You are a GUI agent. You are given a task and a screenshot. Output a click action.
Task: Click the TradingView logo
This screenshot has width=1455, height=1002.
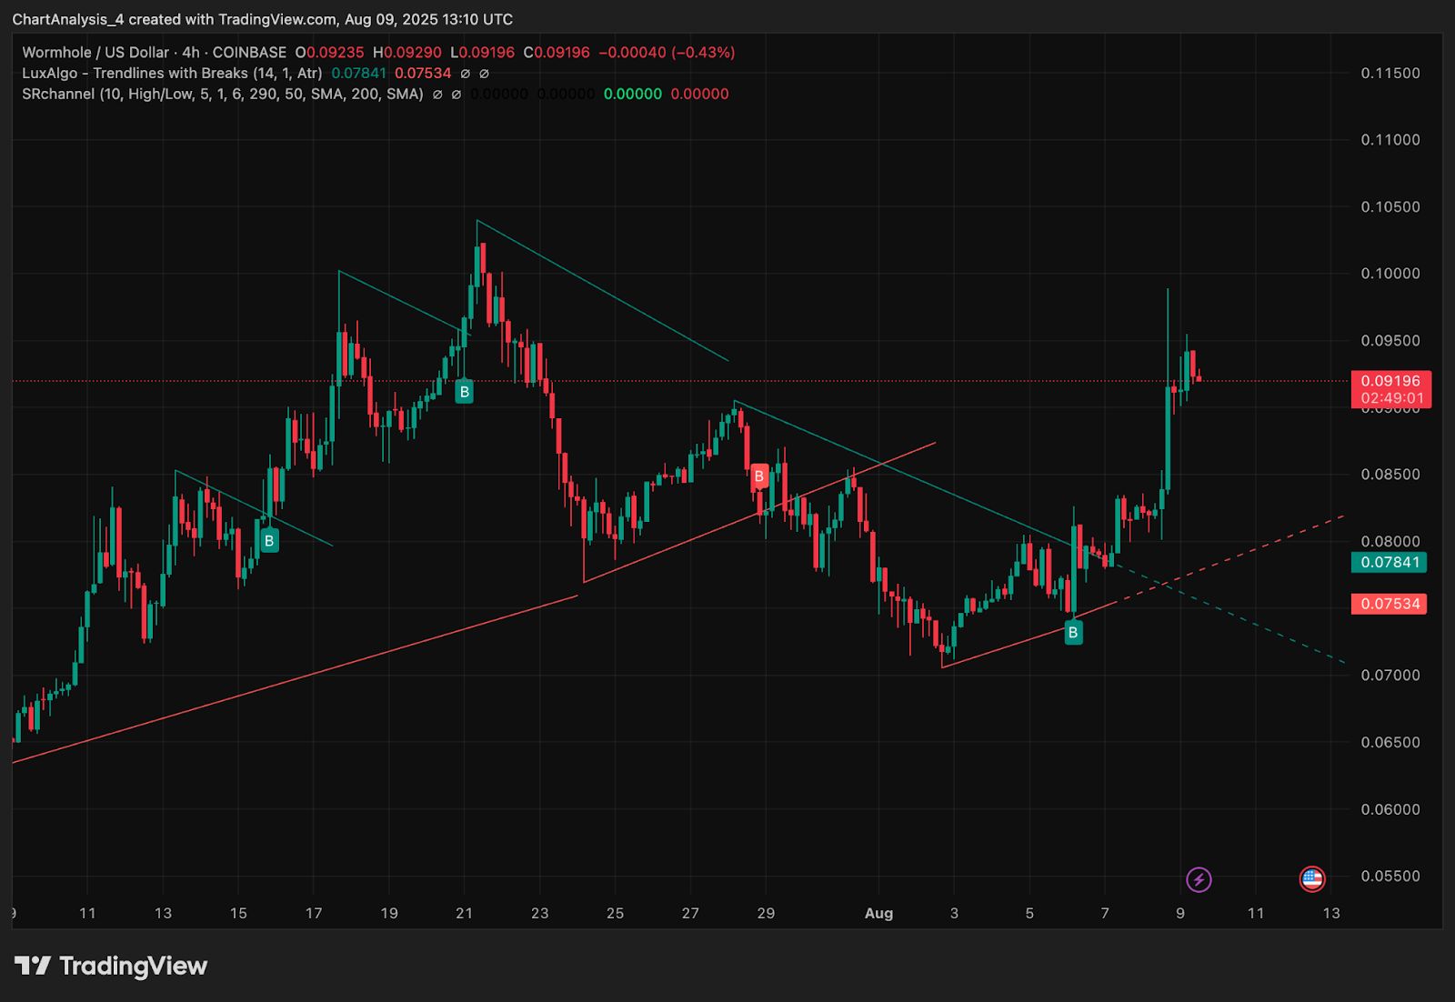111,966
